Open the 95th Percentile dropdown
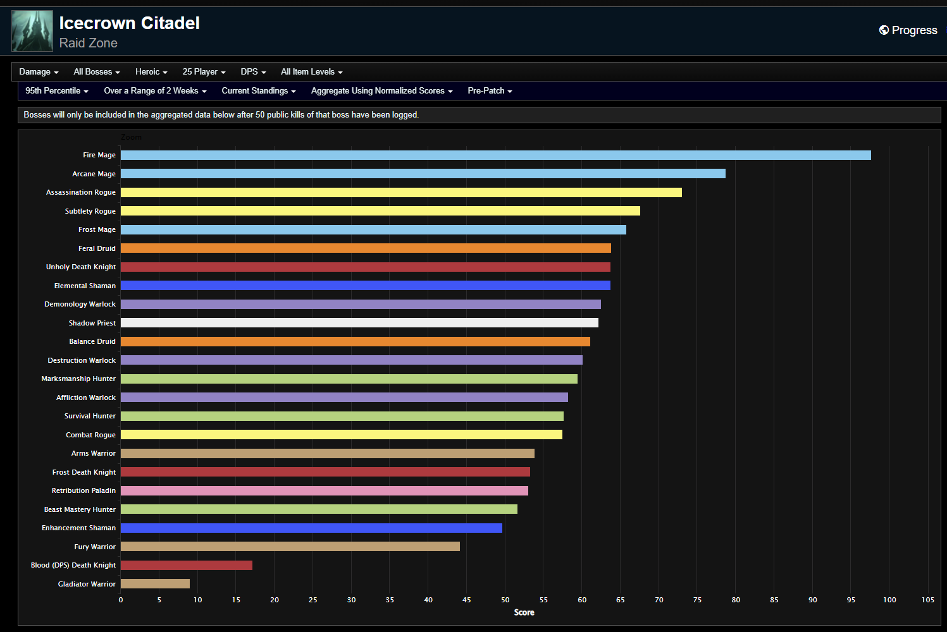This screenshot has width=947, height=632. 56,90
